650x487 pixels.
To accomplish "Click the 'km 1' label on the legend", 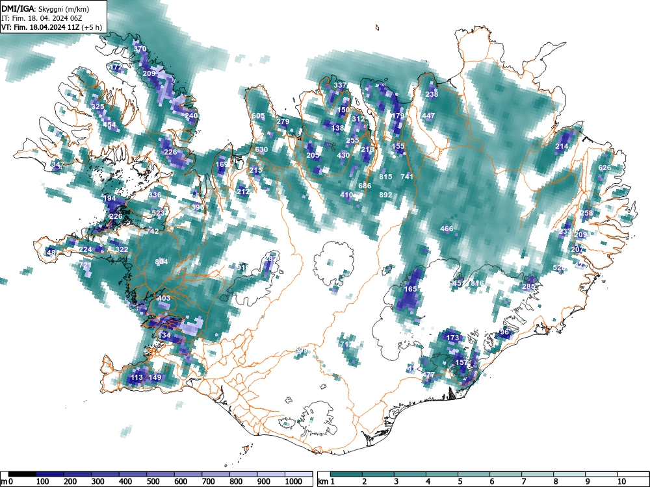I will pyautogui.click(x=326, y=482).
